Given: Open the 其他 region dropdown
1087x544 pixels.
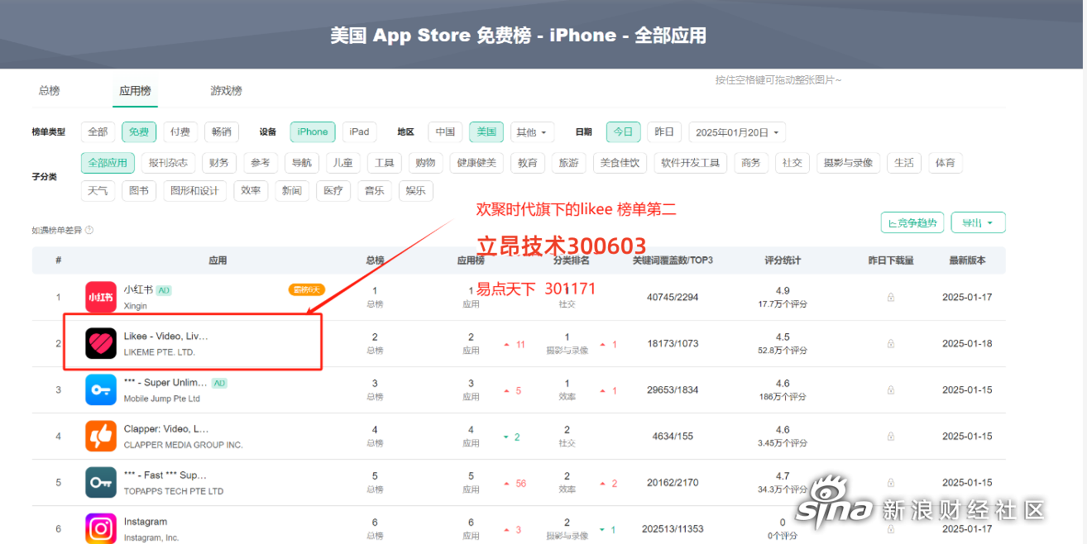Looking at the screenshot, I should [532, 132].
